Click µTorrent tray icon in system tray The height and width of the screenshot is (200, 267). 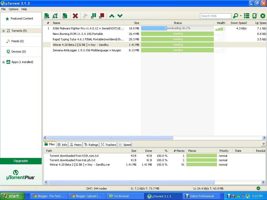[248, 196]
